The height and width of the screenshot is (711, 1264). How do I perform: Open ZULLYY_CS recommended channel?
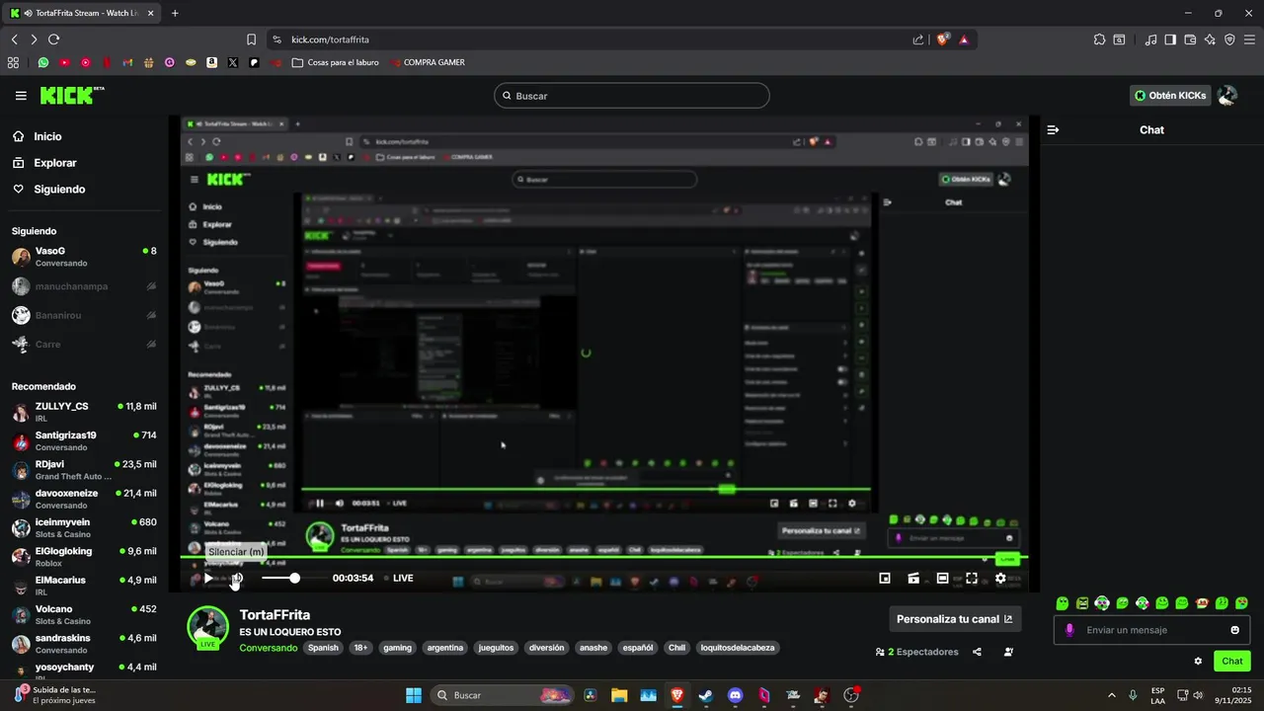(x=84, y=412)
